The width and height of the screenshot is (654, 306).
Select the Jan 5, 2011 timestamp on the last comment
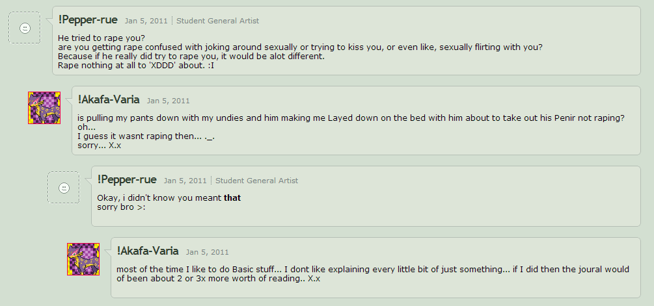pos(208,251)
